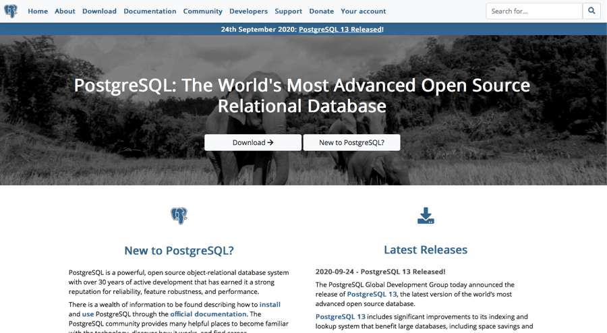Open the About page from navbar
Image resolution: width=607 pixels, height=333 pixels.
65,11
